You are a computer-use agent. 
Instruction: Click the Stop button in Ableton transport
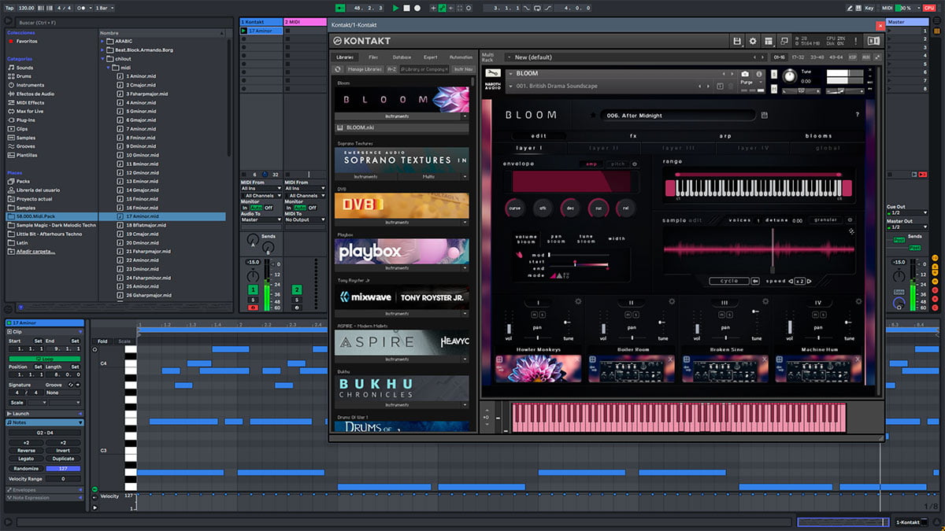(x=406, y=8)
